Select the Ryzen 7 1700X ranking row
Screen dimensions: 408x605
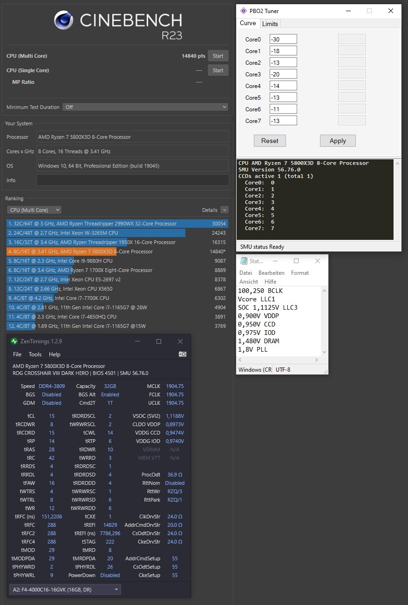pos(117,270)
